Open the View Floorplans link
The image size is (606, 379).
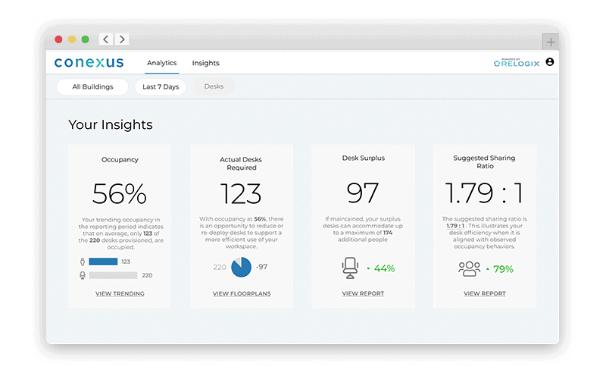[x=242, y=293]
